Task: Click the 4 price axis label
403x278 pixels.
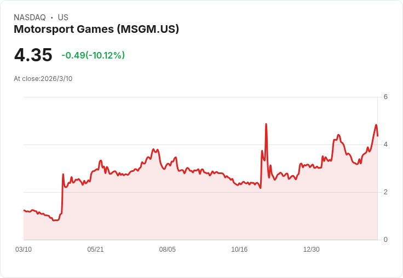Action: 385,144
